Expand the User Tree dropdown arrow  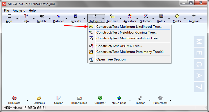(x=120, y=19)
